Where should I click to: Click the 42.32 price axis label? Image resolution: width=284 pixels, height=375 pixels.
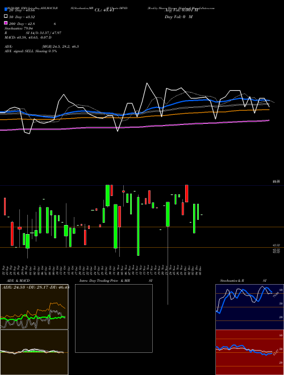276,245
